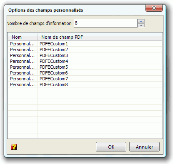Click the Personnal... name beside PDFECustom8
173x164 pixels.
click(x=22, y=84)
